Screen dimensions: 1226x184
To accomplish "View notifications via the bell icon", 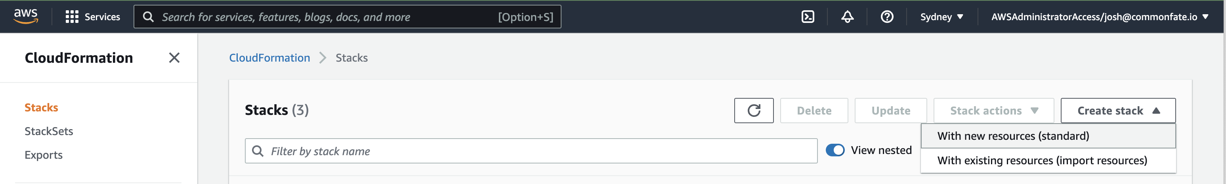I will 847,17.
